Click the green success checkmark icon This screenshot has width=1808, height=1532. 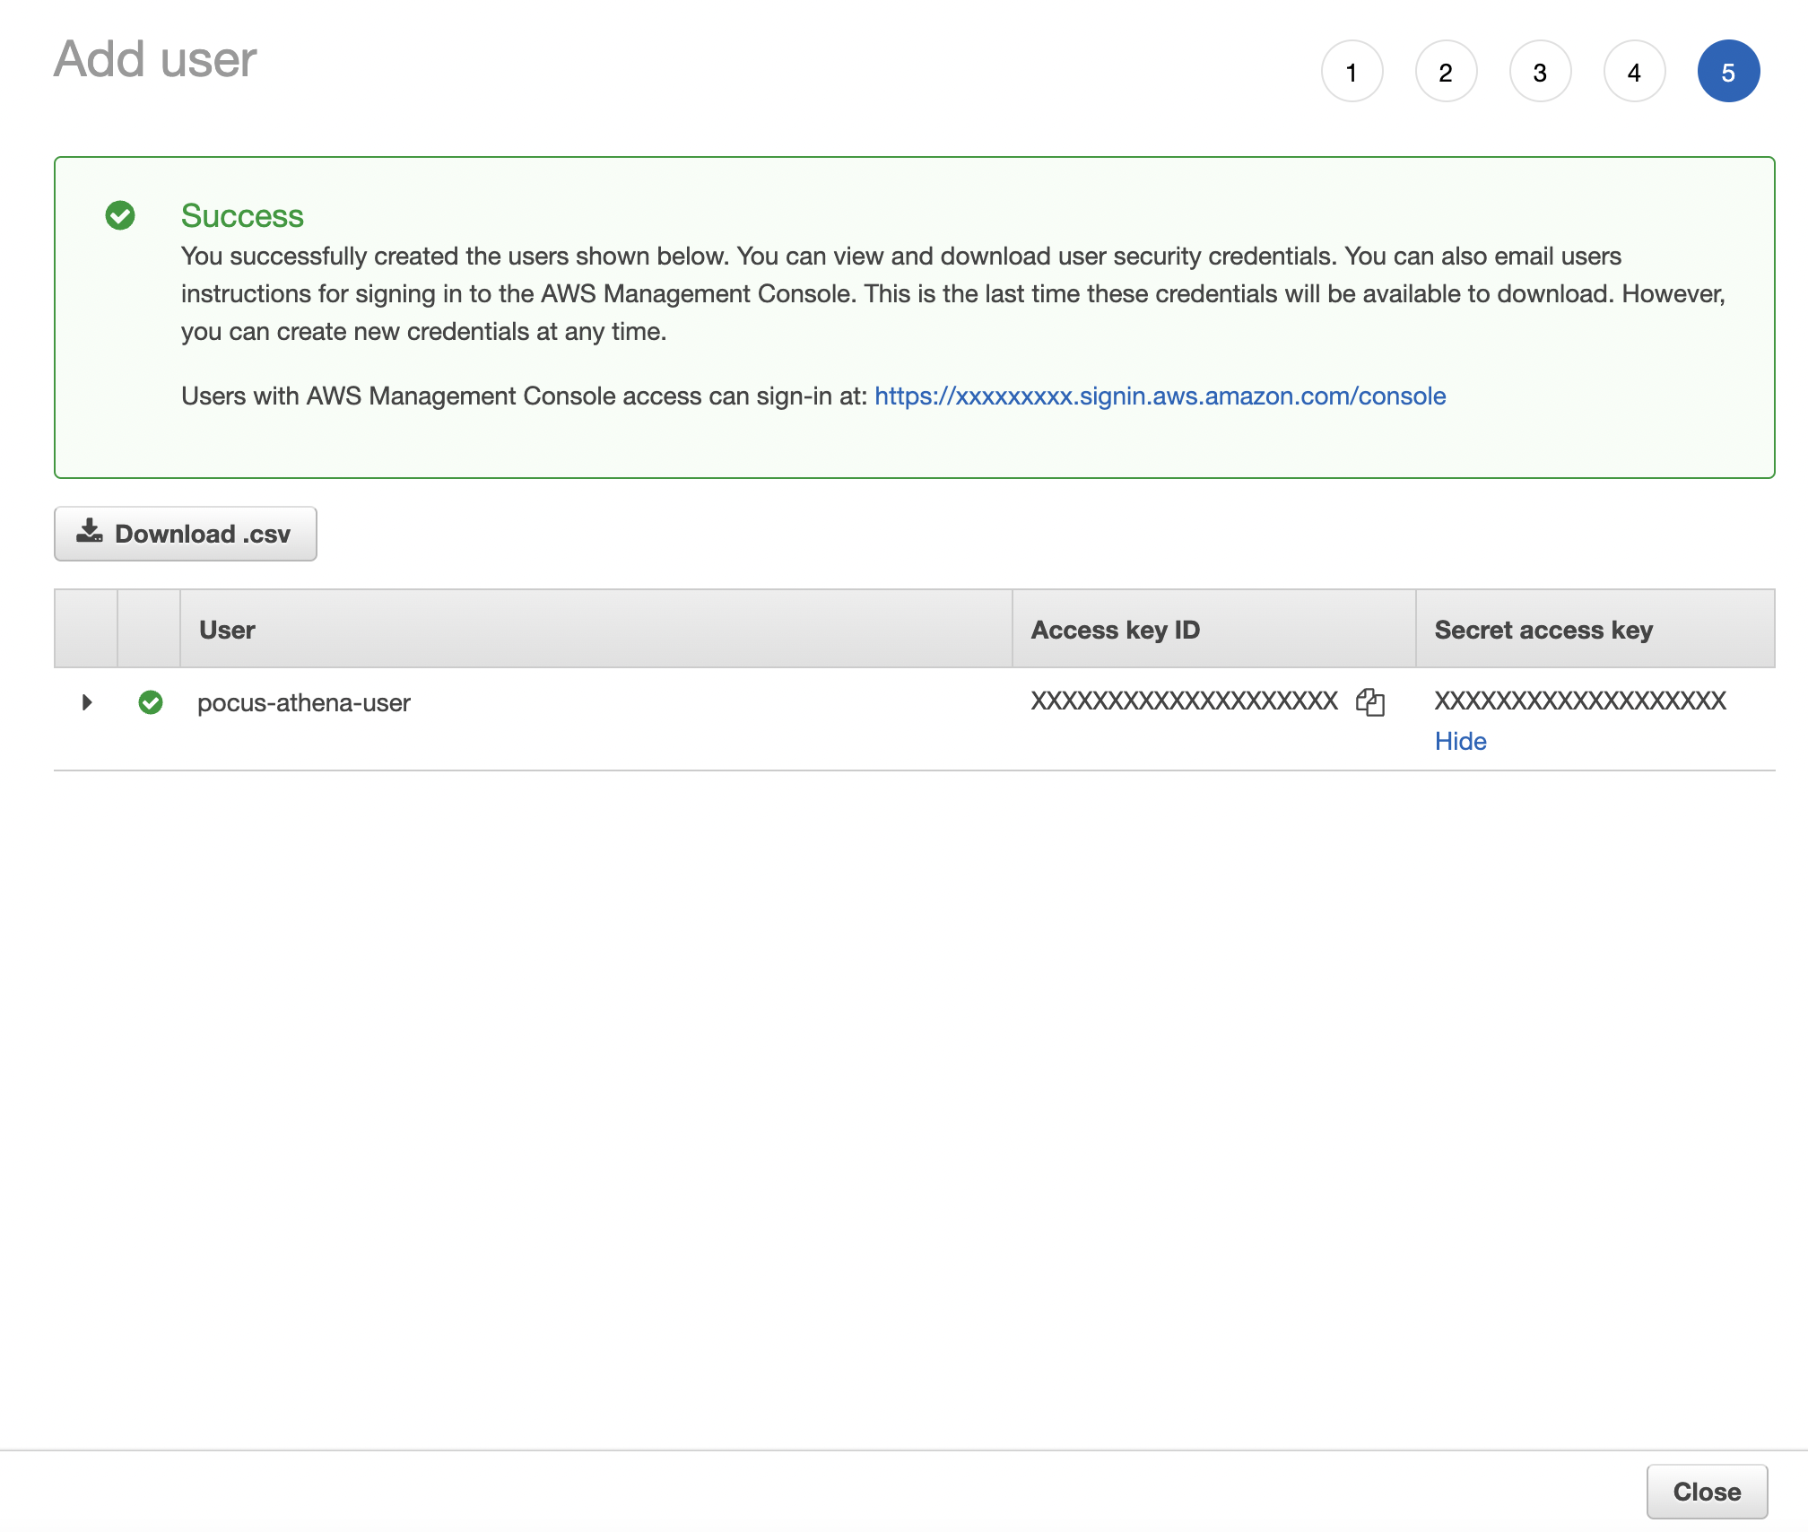pos(120,215)
